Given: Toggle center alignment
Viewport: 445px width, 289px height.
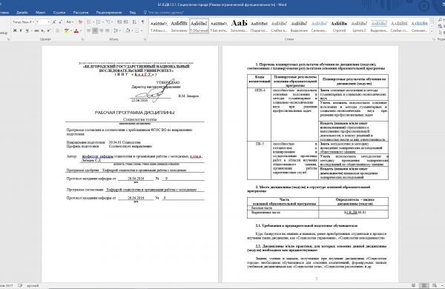Looking at the screenshot, I should click(x=95, y=30).
